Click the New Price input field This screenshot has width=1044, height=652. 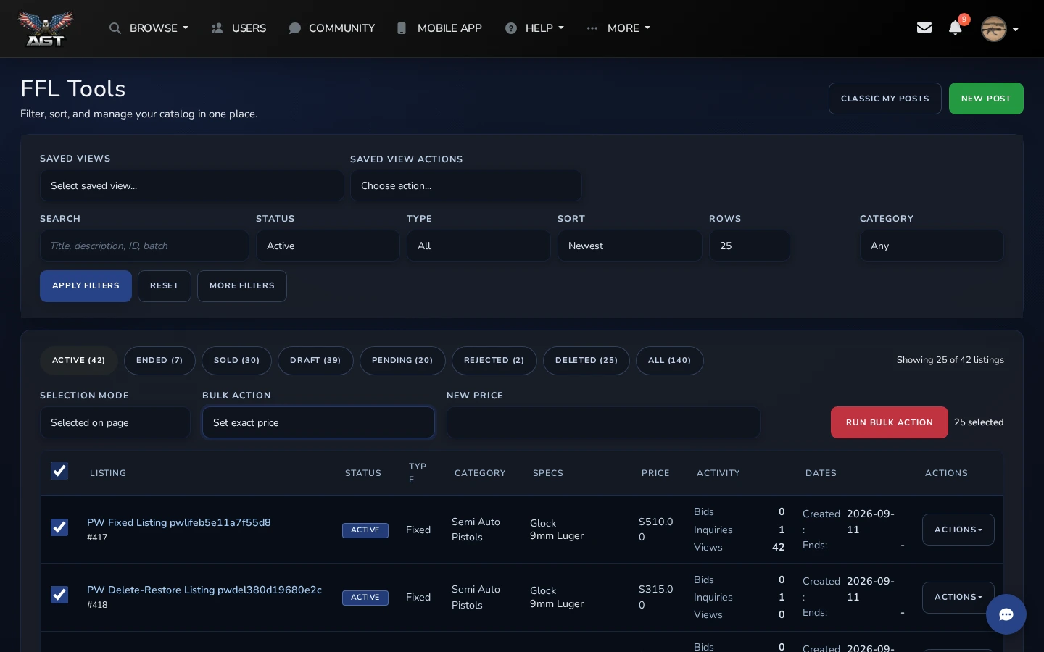[603, 422]
